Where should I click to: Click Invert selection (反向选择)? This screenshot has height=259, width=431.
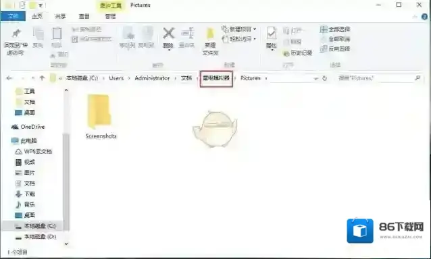coord(335,49)
